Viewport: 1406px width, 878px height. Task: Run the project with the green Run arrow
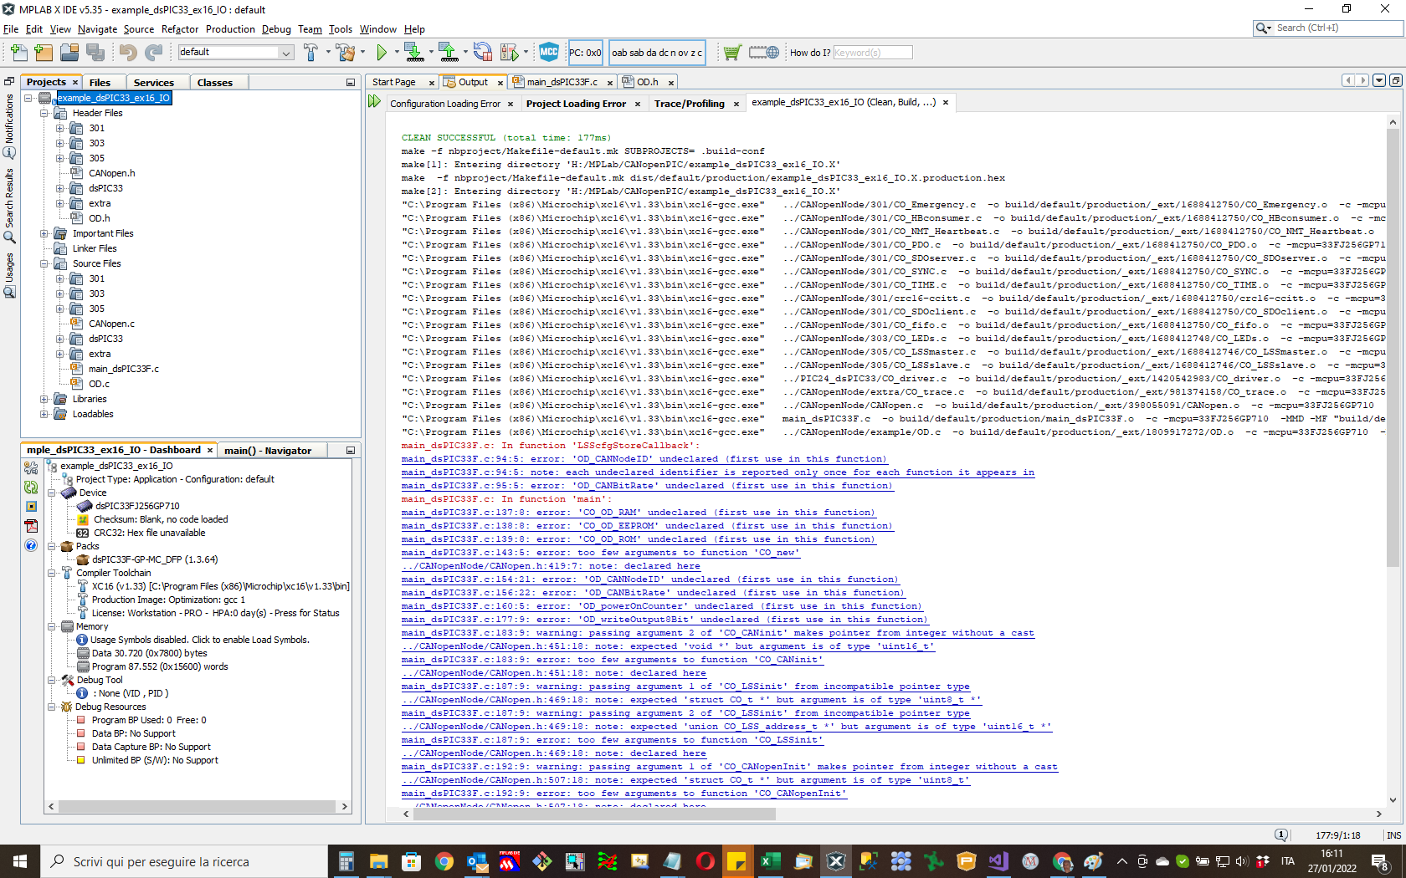pos(382,52)
